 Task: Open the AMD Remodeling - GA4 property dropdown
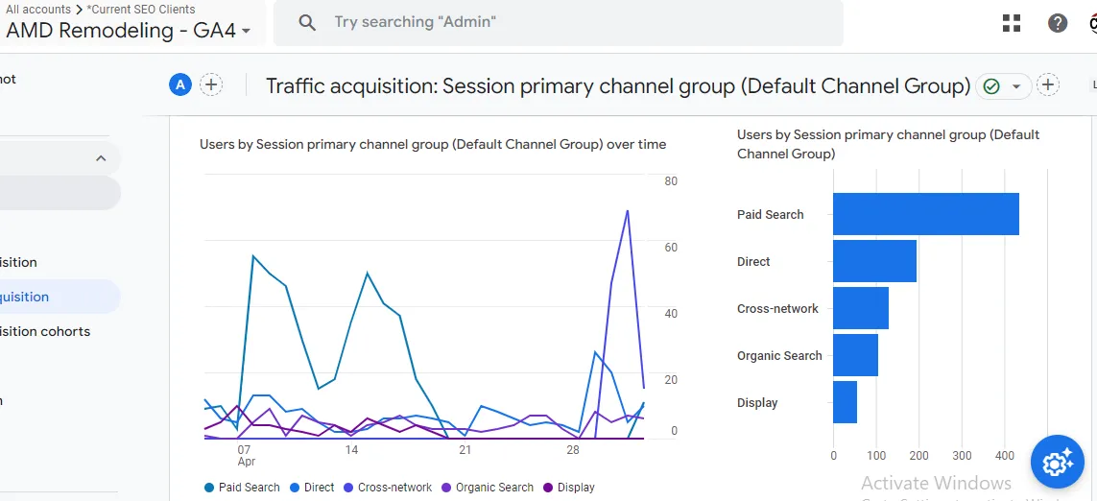point(129,31)
